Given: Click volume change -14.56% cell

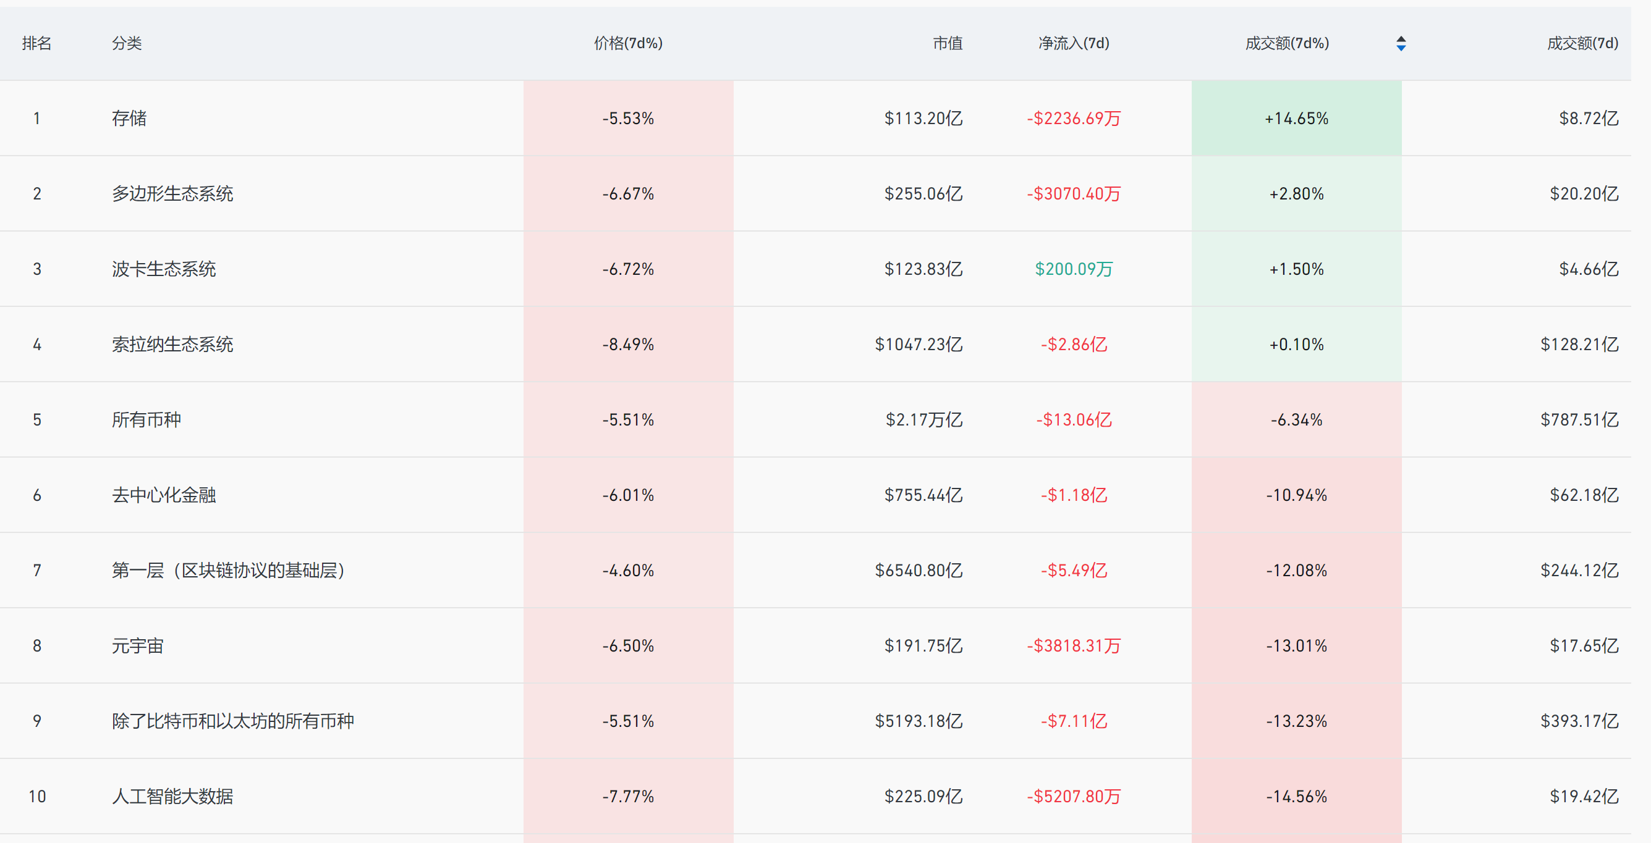Looking at the screenshot, I should coord(1297,796).
